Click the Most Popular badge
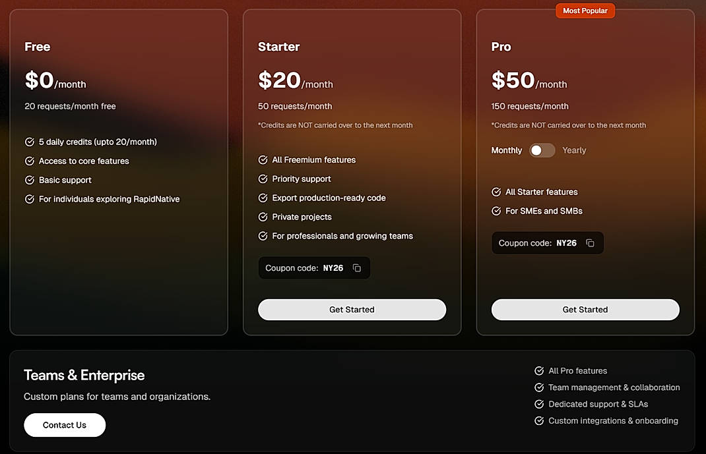The width and height of the screenshot is (706, 454). click(x=585, y=10)
